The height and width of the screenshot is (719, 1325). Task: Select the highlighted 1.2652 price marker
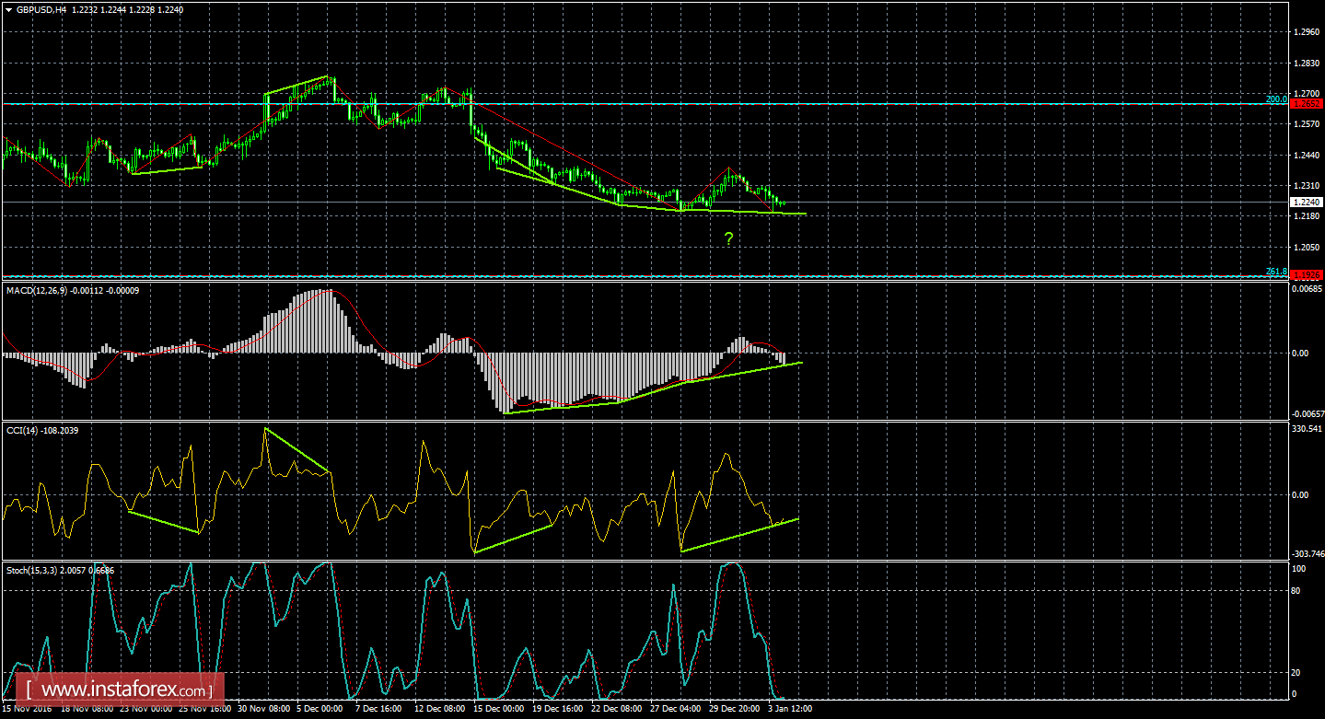[x=1308, y=104]
